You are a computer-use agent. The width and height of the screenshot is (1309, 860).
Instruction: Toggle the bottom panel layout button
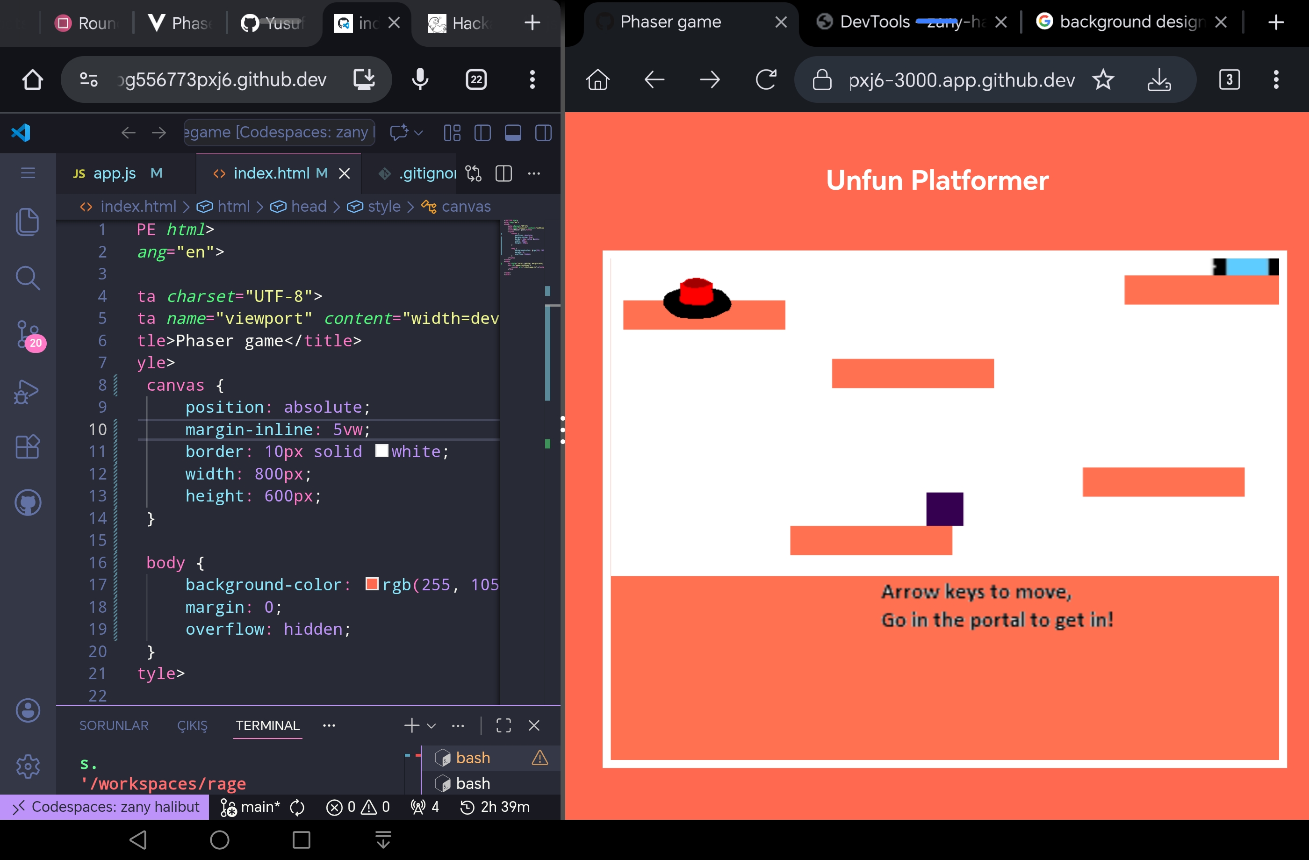(x=512, y=133)
